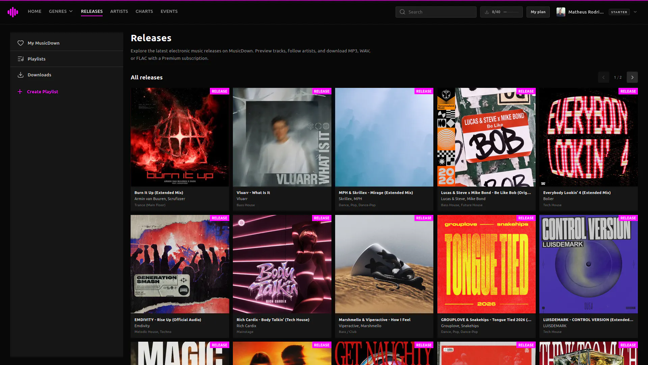Open Vluarr What Is It cover

[282, 137]
